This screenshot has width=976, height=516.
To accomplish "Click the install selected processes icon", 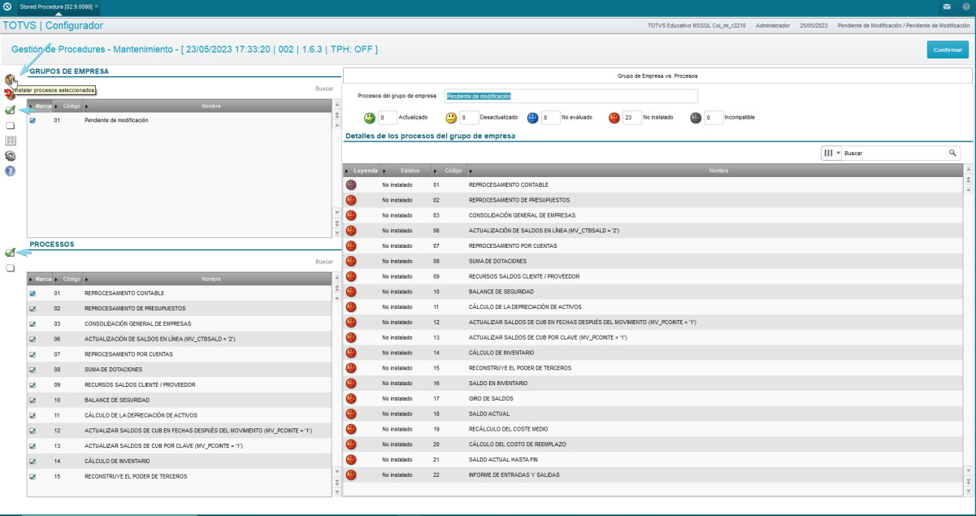I will click(10, 80).
